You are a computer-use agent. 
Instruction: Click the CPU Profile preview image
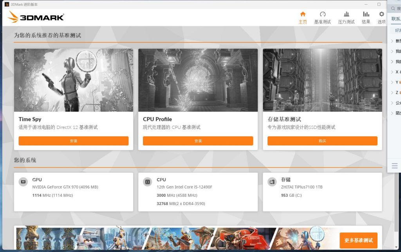(x=198, y=80)
